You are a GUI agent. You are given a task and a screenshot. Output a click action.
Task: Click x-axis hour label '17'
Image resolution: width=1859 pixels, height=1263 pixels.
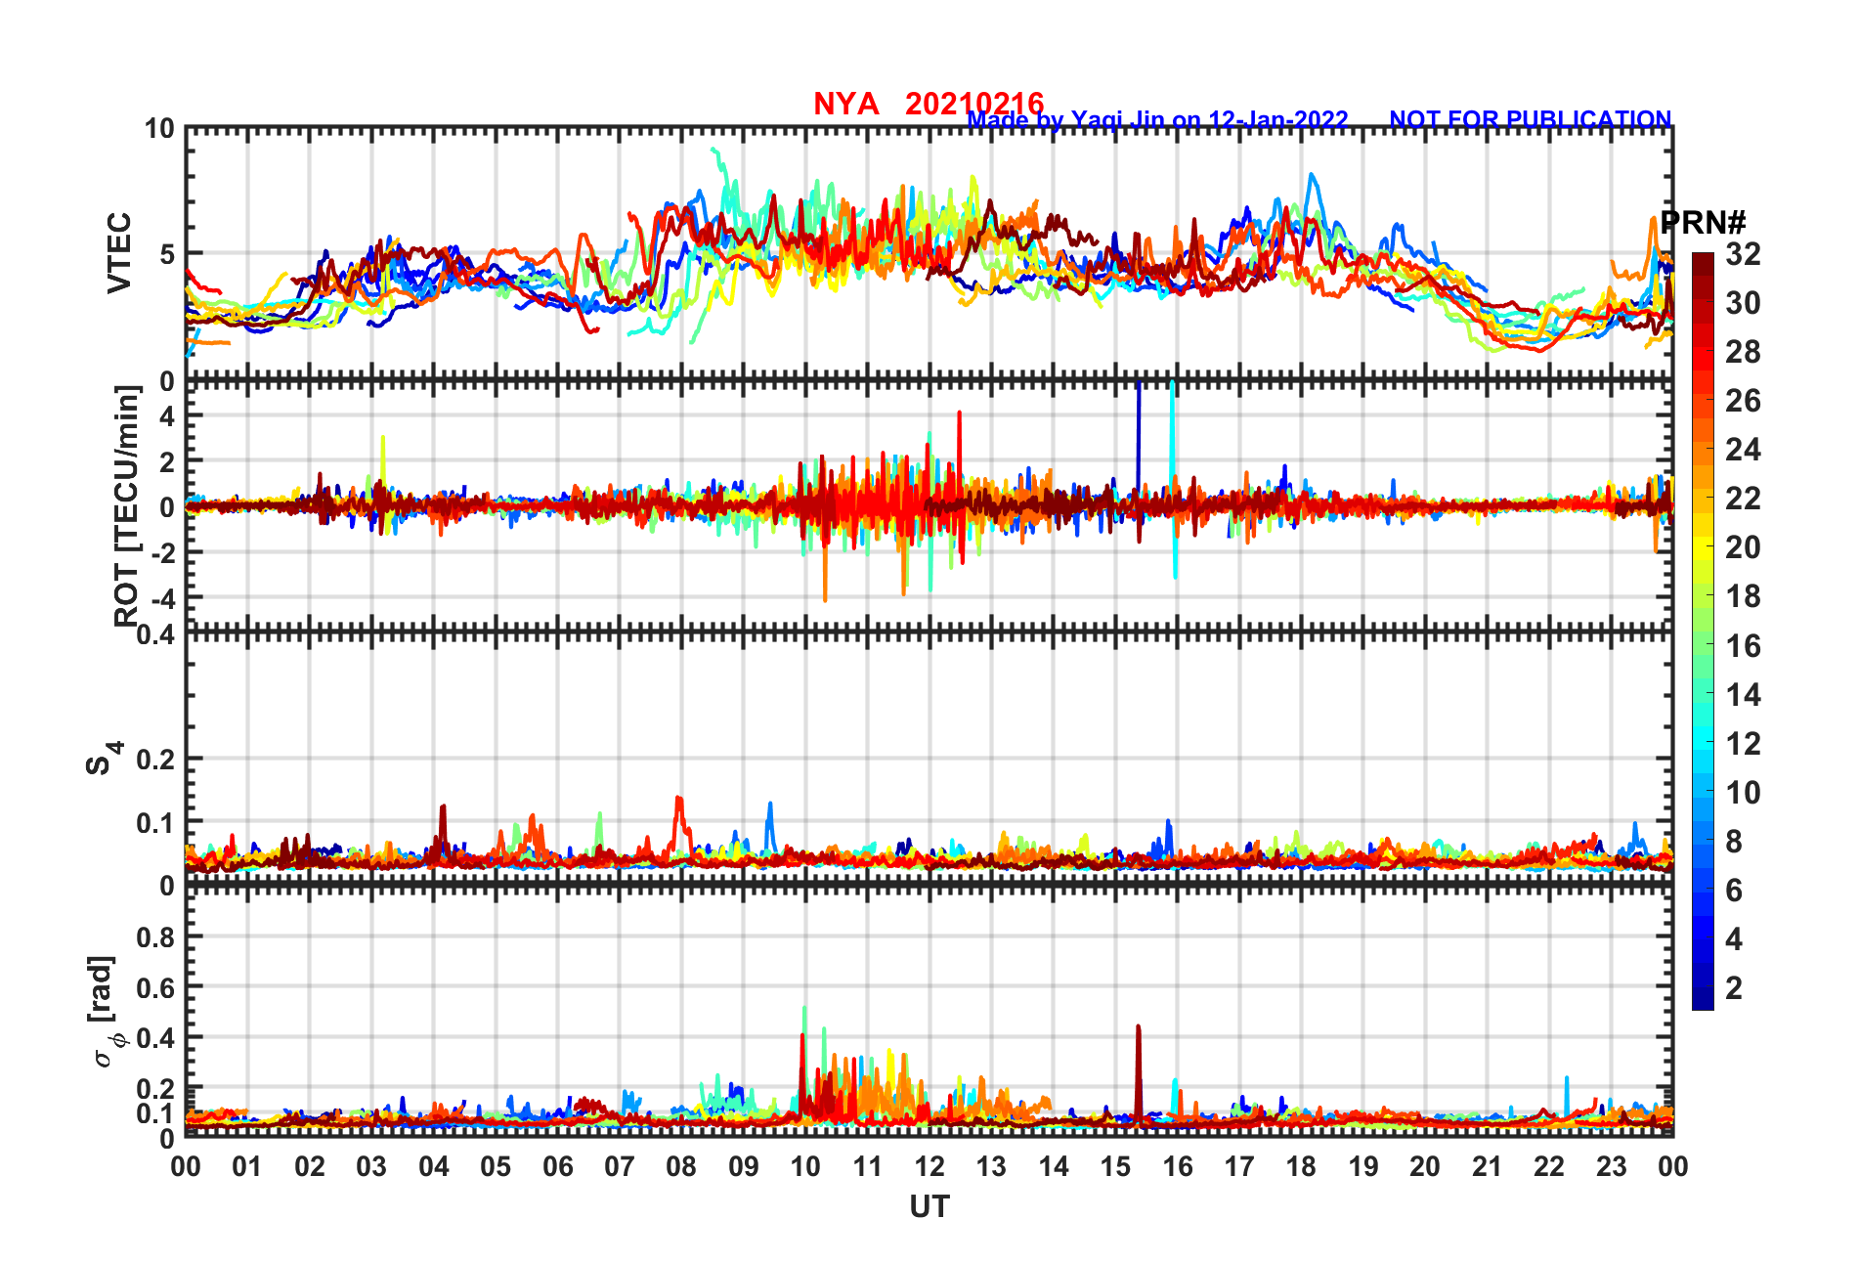pos(1239,1166)
